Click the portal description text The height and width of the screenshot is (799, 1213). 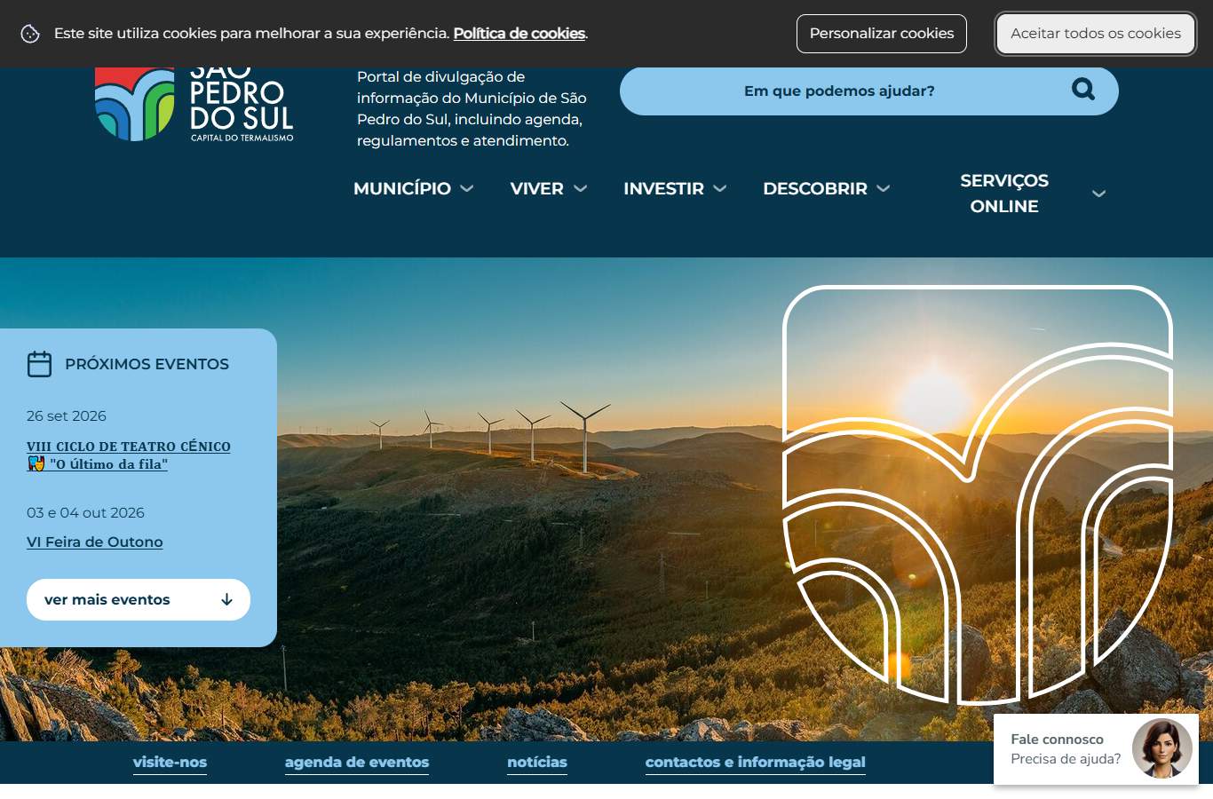(472, 108)
